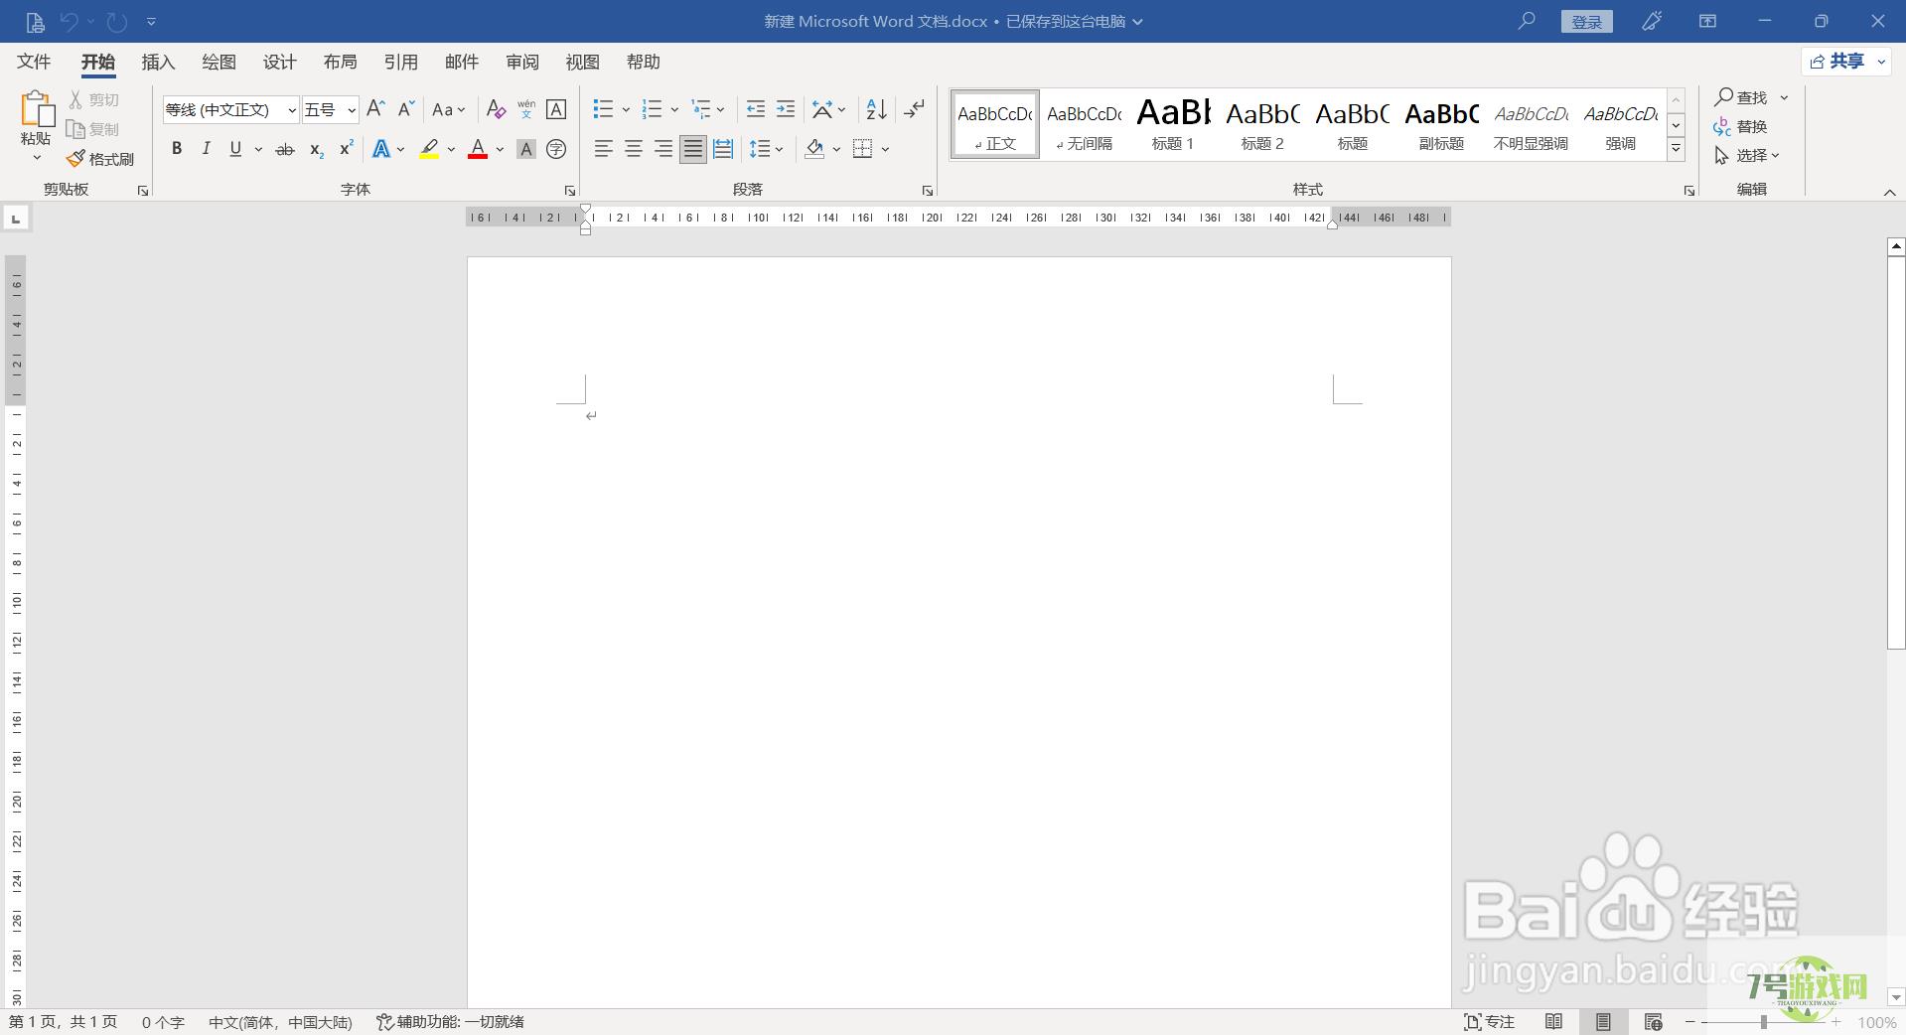Align text right
The image size is (1906, 1035).
(x=663, y=149)
